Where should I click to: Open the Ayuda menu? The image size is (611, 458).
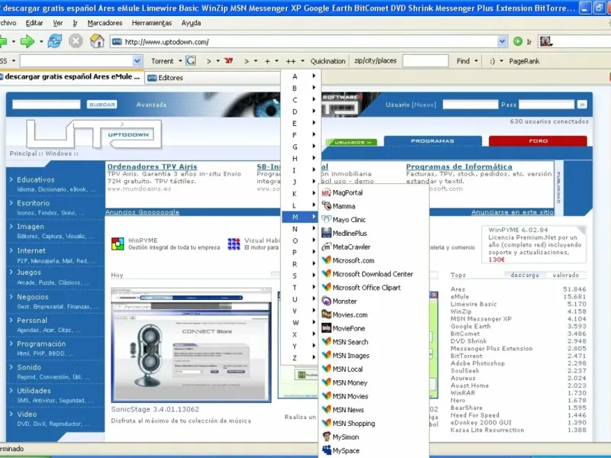(x=191, y=23)
